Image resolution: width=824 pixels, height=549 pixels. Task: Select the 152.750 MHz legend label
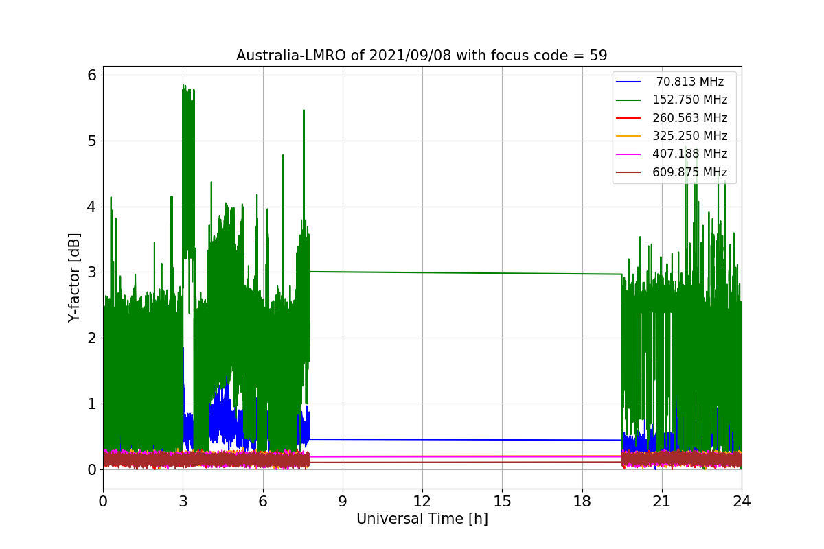(690, 100)
